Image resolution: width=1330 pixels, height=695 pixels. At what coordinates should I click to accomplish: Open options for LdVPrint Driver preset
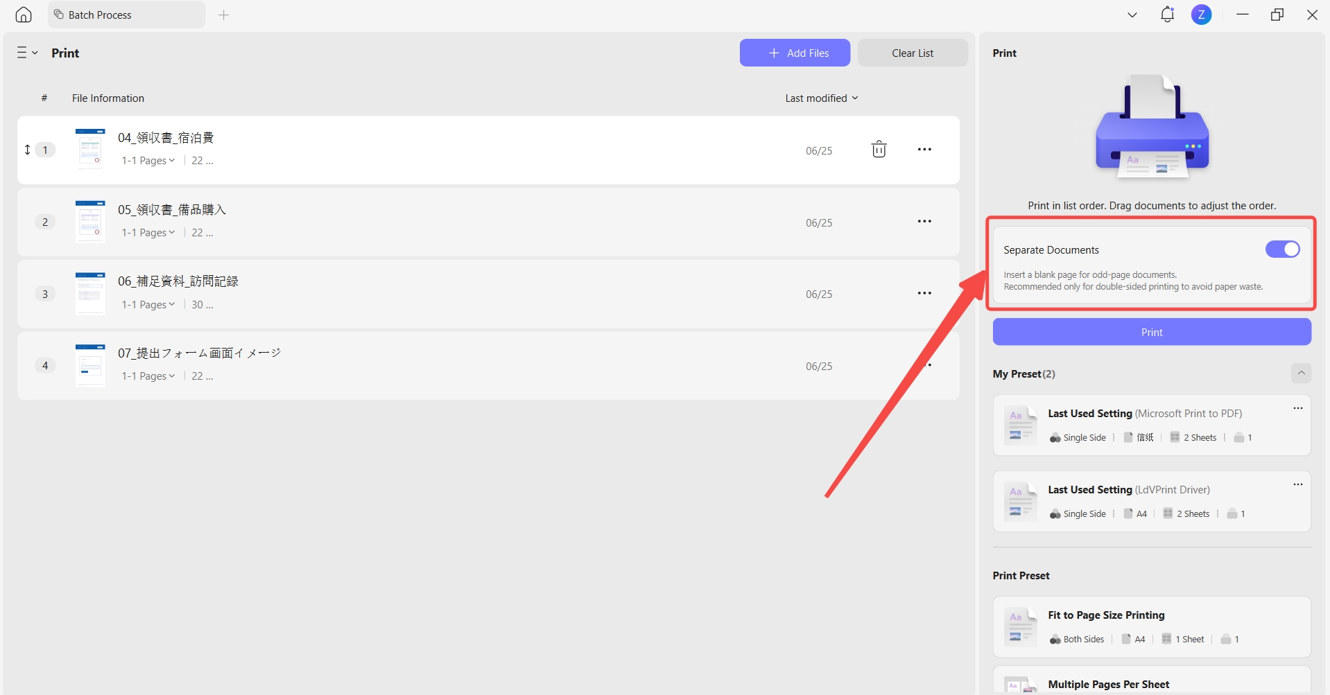click(1297, 484)
